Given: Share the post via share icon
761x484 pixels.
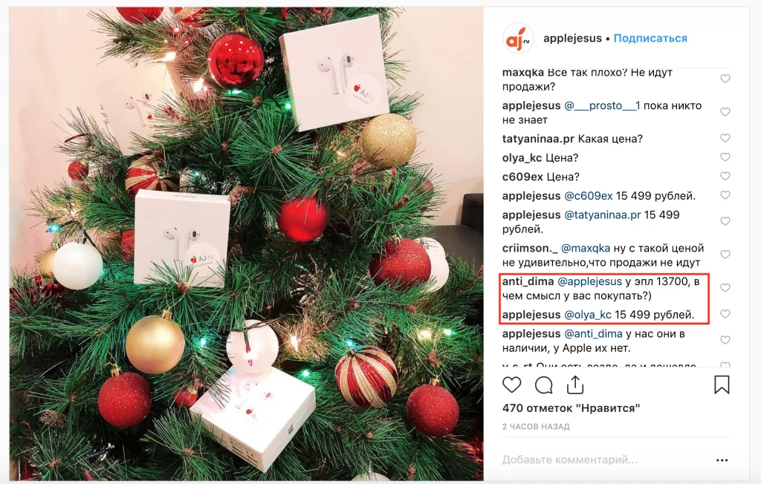Looking at the screenshot, I should click(x=575, y=385).
